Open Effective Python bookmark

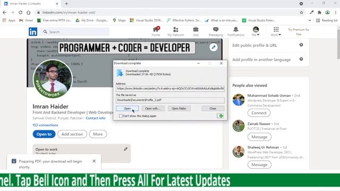click(x=184, y=20)
